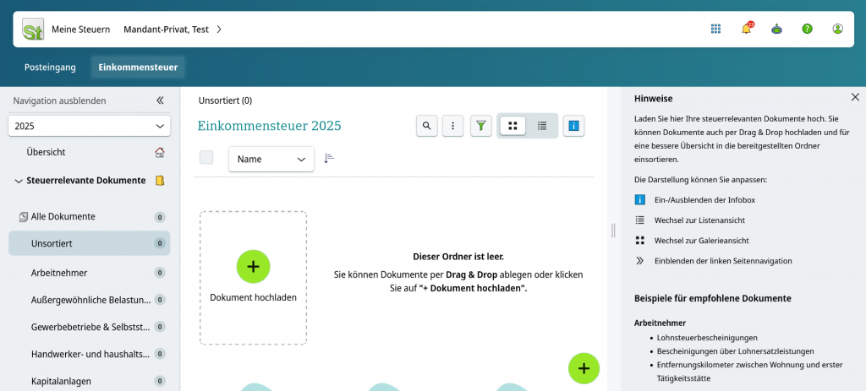Open the three-dot more options menu
This screenshot has width=866, height=391.
[x=453, y=126]
